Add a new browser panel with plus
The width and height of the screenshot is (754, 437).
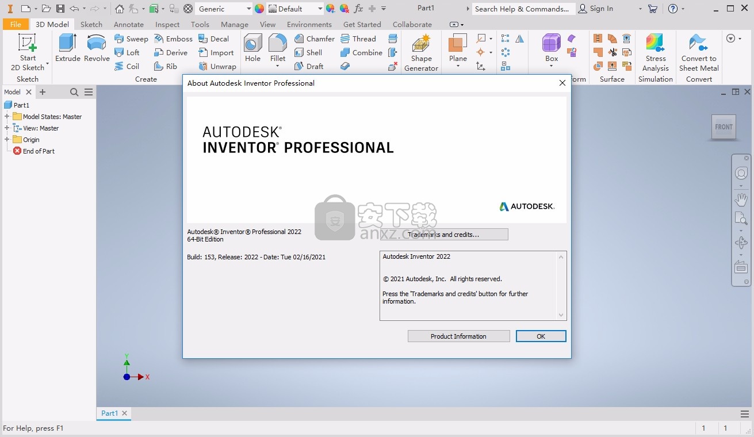pos(42,92)
